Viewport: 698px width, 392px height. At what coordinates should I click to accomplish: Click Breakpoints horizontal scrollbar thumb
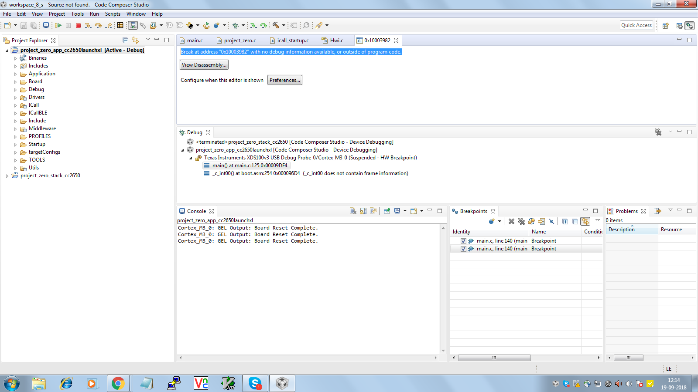pyautogui.click(x=494, y=358)
